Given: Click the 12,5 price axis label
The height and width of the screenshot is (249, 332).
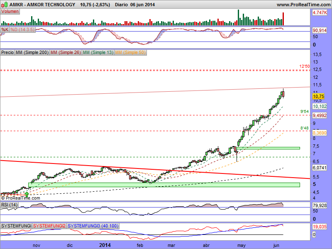Looking at the screenshot, I should coord(317,69).
